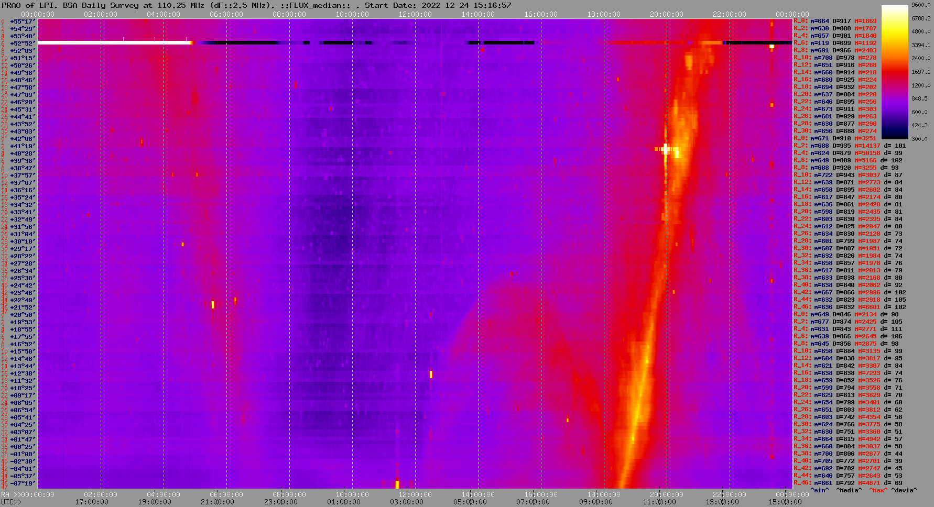Click the yellow spot on the +21°52' row
This screenshot has height=507, width=934.
point(213,305)
